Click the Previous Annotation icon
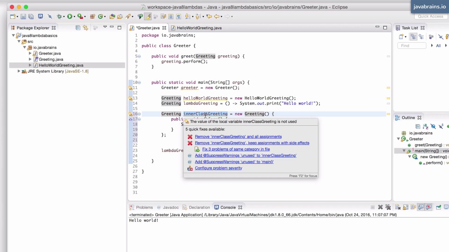This screenshot has height=252, width=449. tap(198, 16)
